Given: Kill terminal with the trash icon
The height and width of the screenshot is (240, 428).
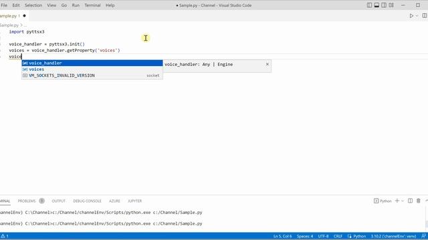Looking at the screenshot, I should tap(419, 201).
